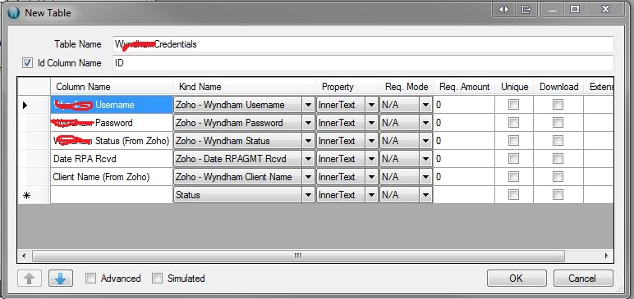Click the Table Name input field
The height and width of the screenshot is (299, 634).
tap(363, 44)
